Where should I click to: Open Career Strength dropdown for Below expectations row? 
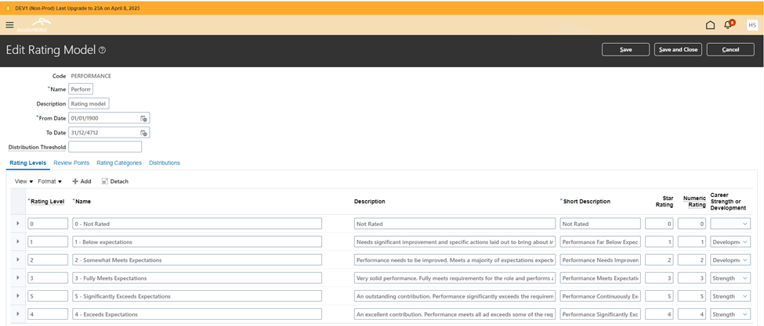pos(730,242)
